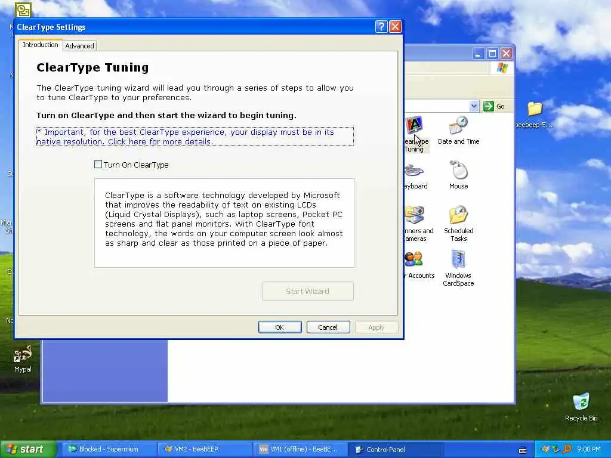Click the Windows flag logo in Control Panel

(x=502, y=68)
